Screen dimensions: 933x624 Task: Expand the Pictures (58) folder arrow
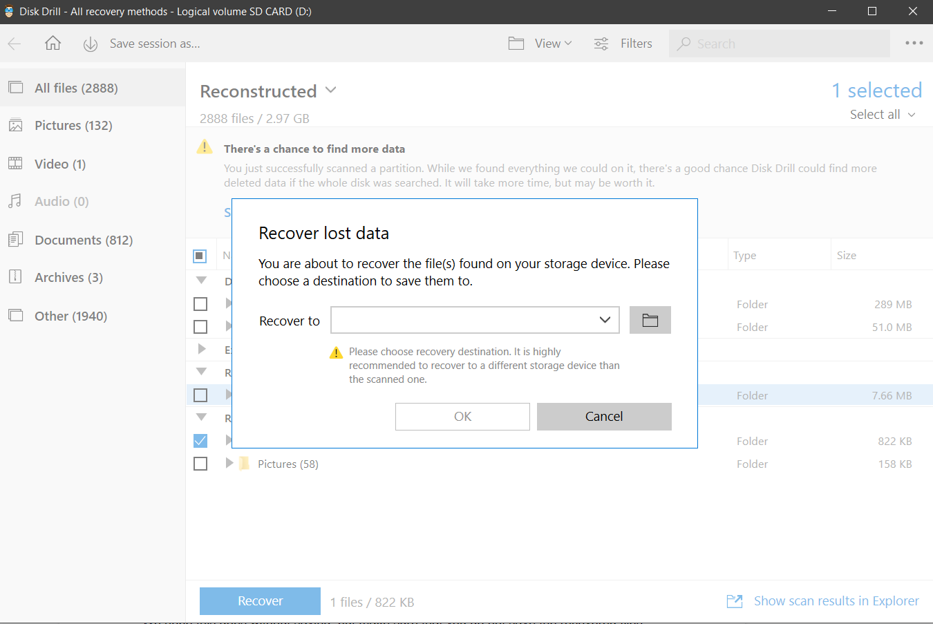click(229, 463)
